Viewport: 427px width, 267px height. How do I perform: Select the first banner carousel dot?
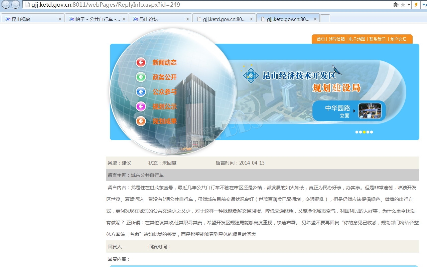point(357,132)
